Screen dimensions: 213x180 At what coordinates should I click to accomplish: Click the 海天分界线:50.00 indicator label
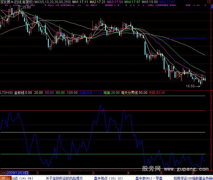pyautogui.click(x=134, y=93)
